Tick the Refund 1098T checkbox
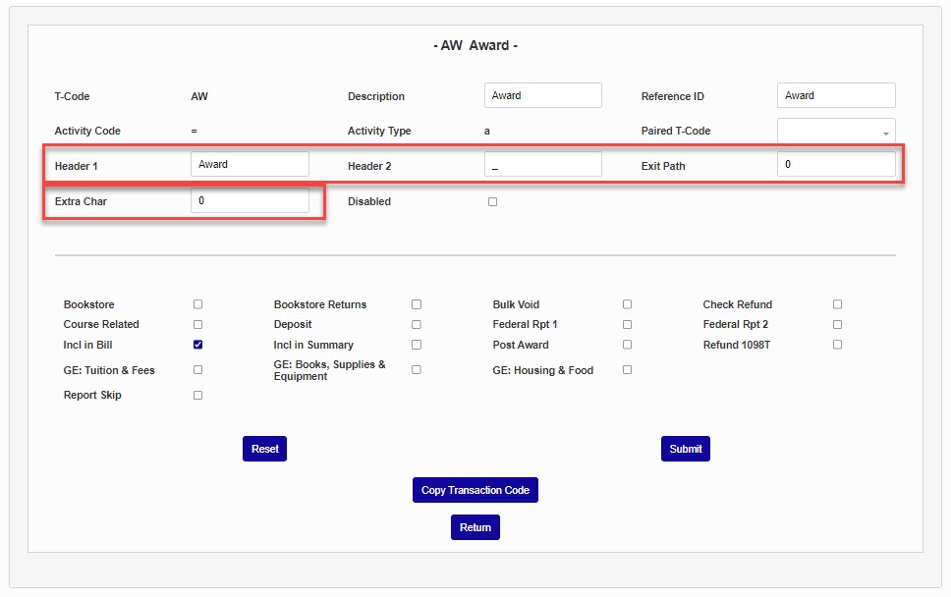The height and width of the screenshot is (597, 951). 838,345
